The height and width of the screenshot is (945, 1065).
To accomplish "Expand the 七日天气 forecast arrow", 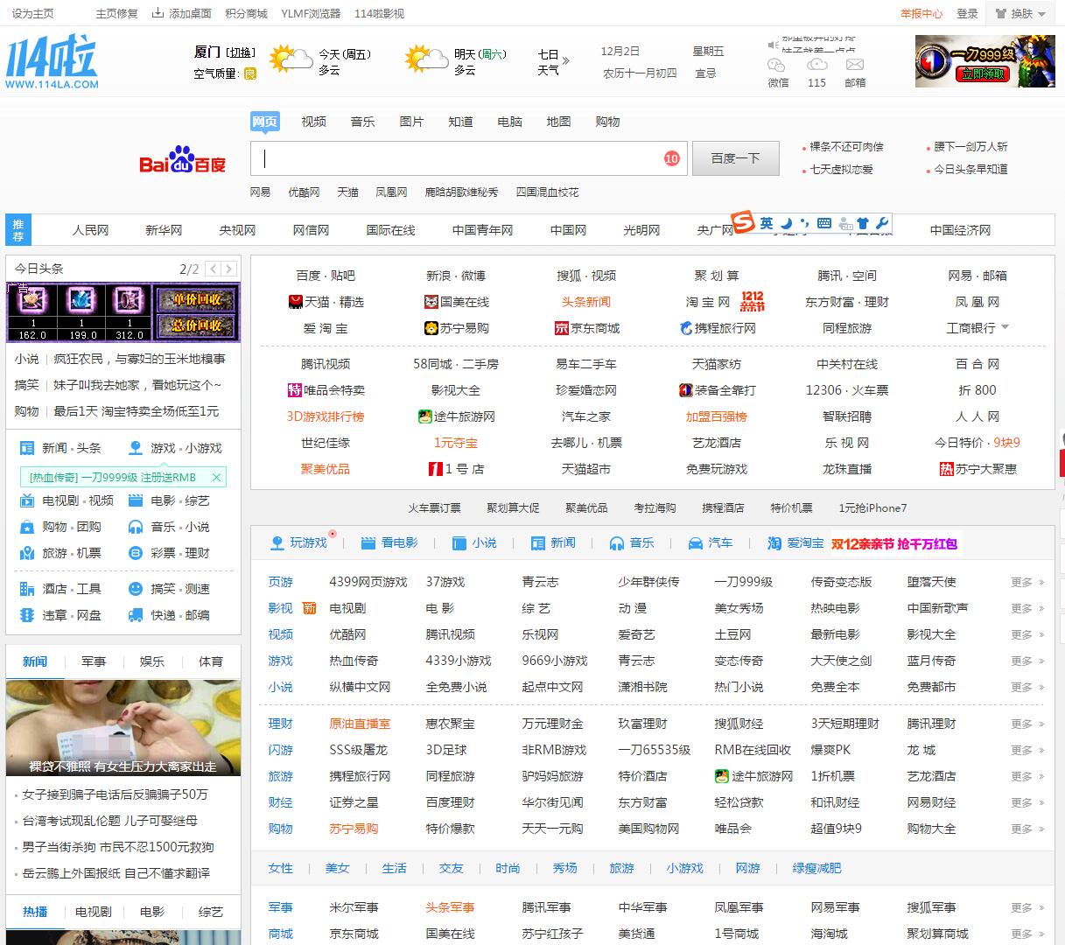I will coord(566,60).
